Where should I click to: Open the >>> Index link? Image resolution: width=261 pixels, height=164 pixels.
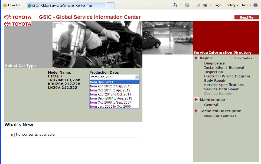coord(243,58)
